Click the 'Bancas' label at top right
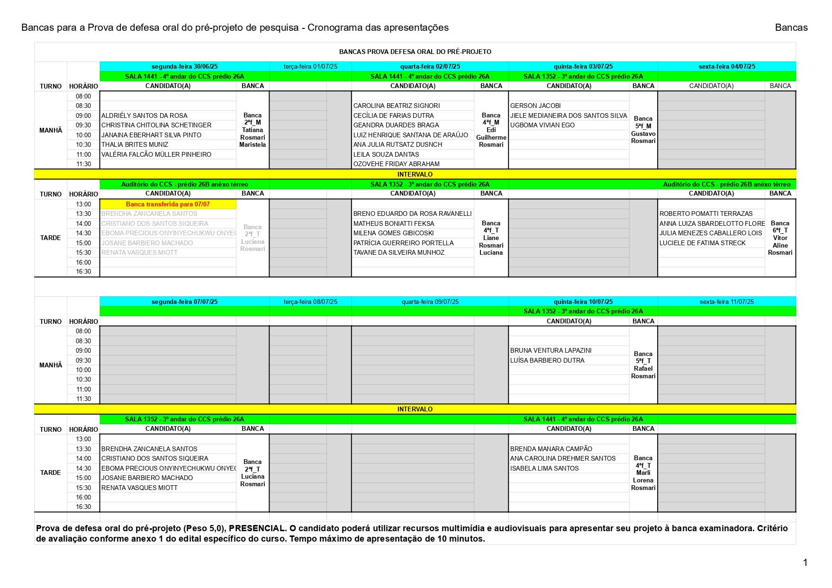 pos(791,28)
